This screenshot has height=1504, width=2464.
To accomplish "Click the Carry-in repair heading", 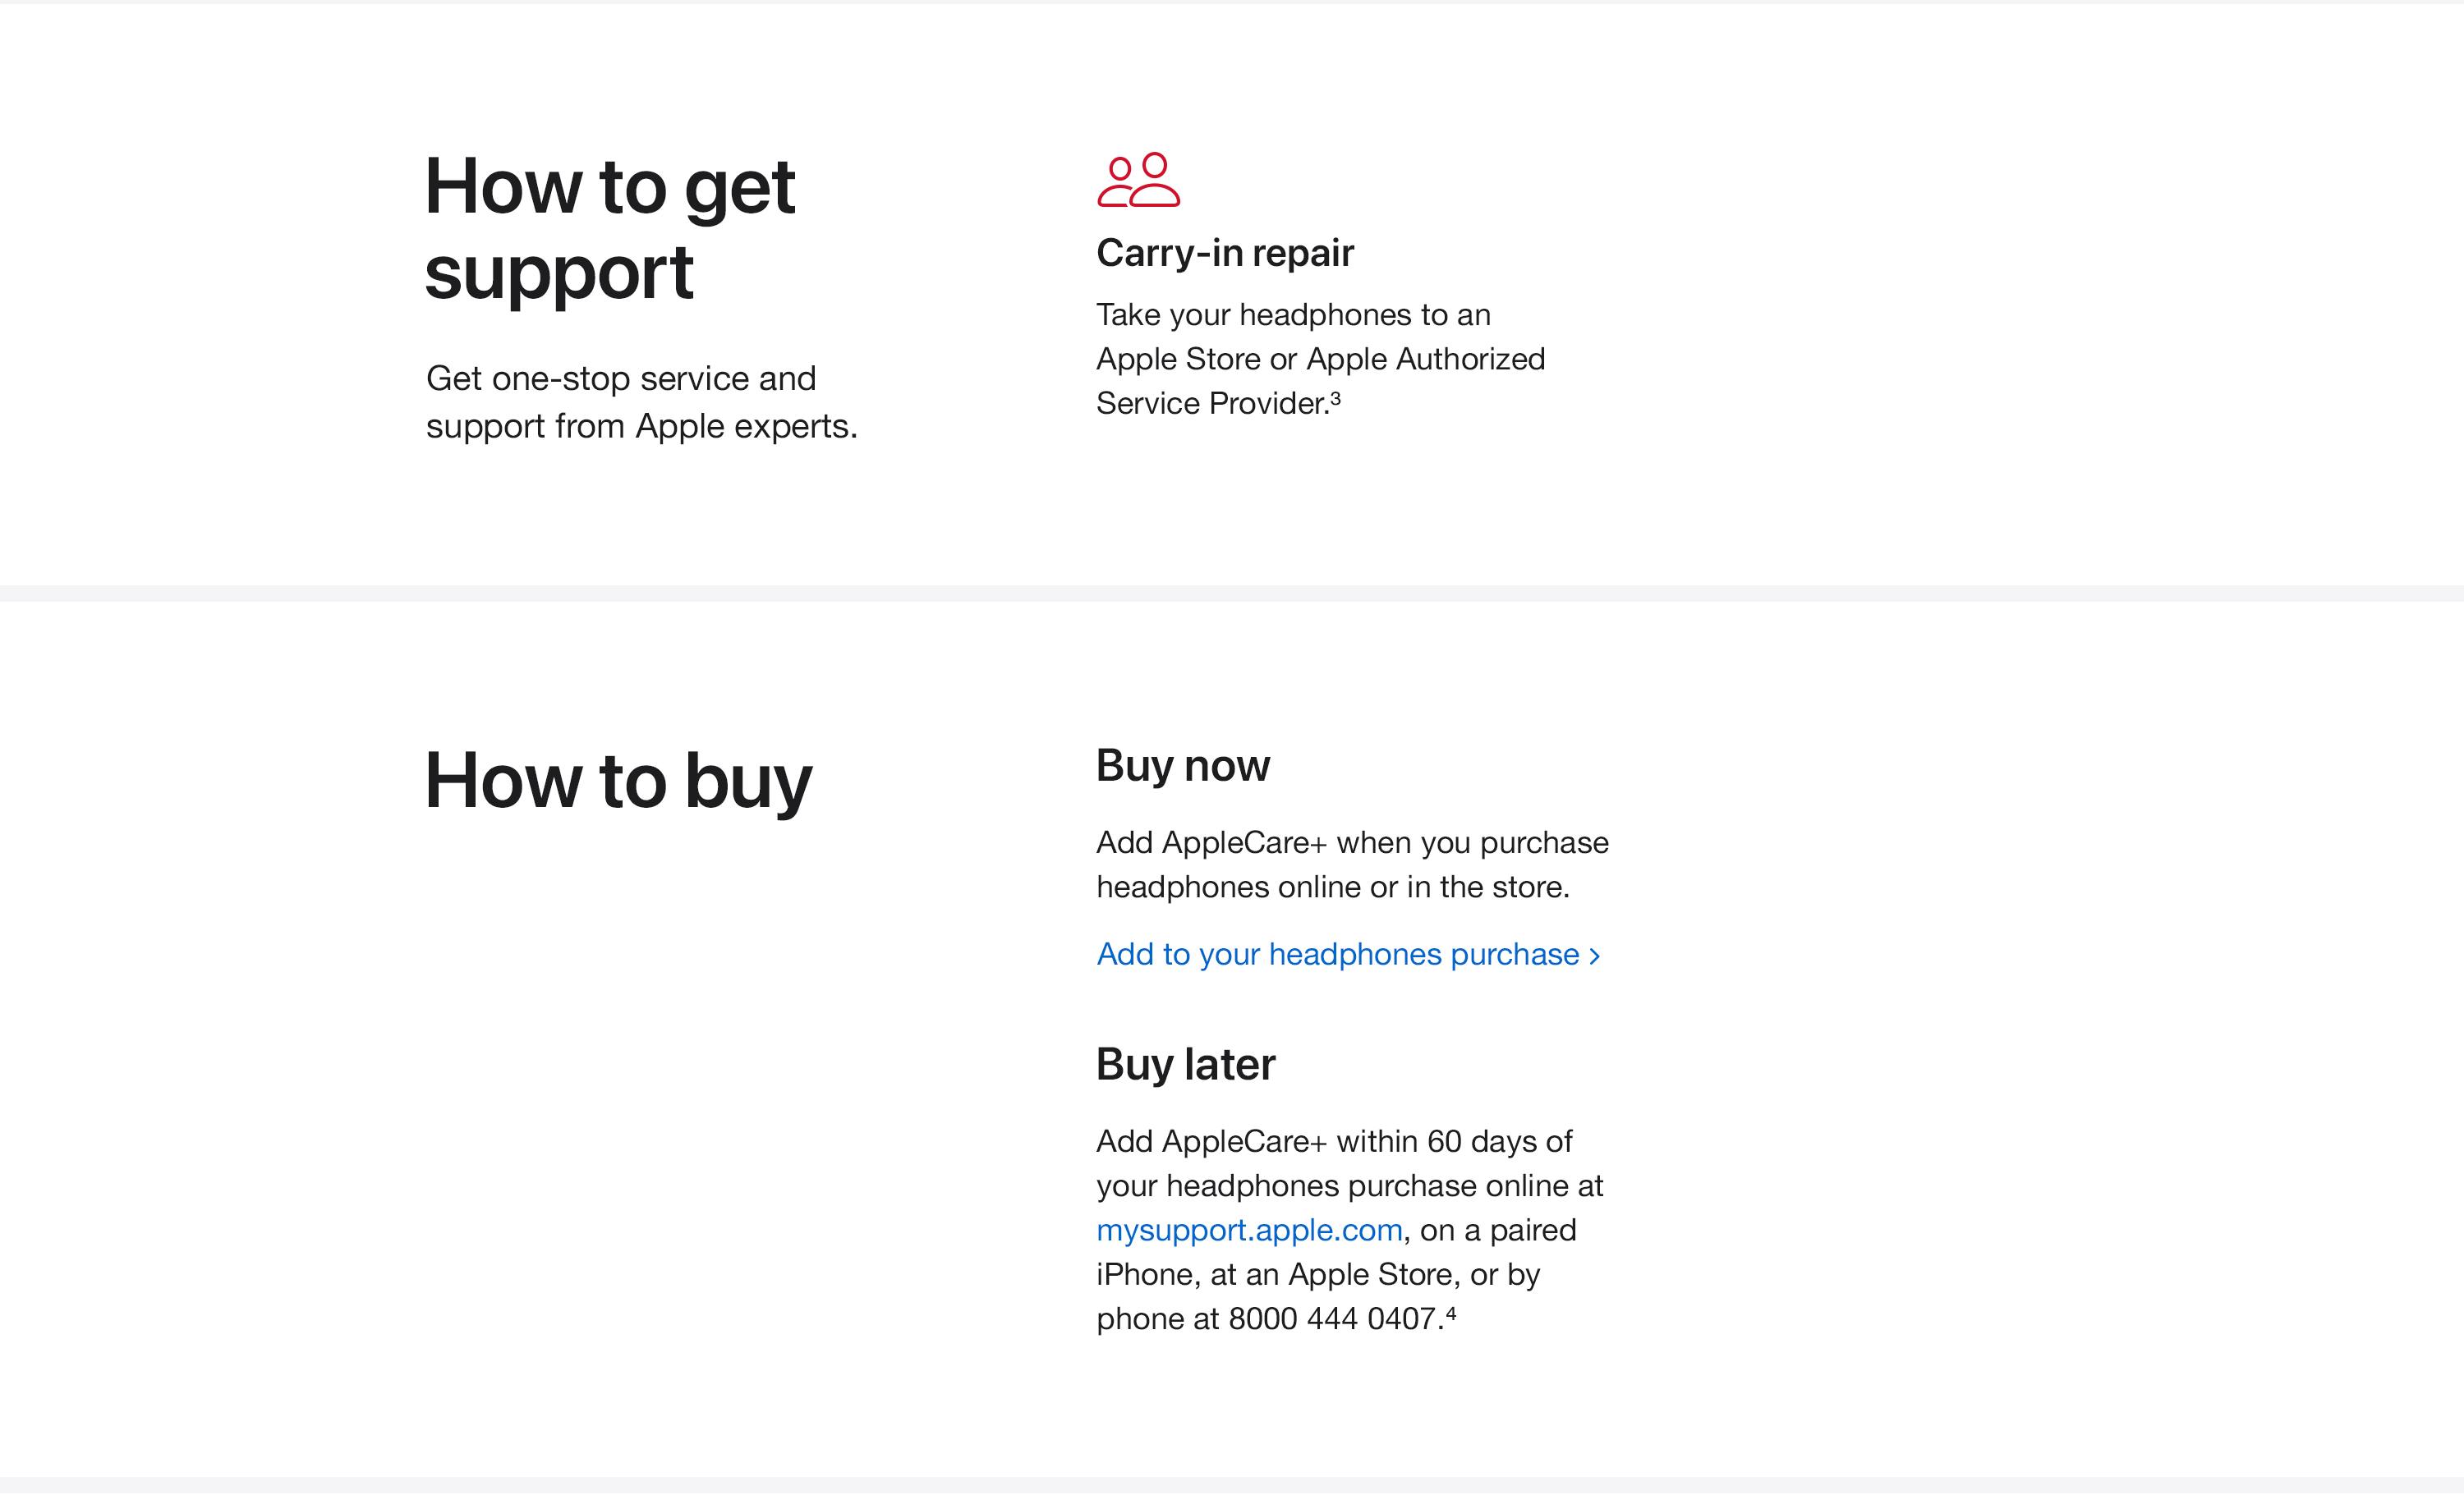I will point(1225,253).
